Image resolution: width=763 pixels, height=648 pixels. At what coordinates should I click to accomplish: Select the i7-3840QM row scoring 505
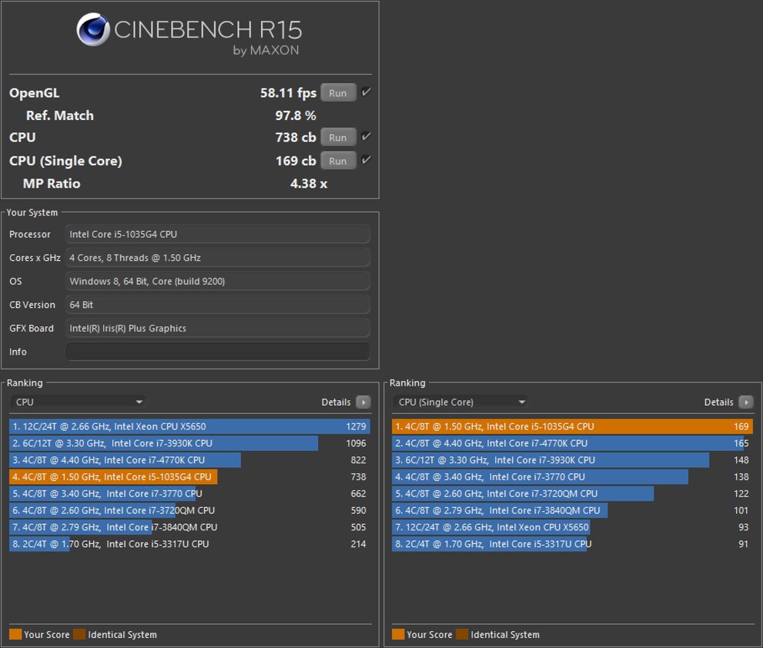[x=189, y=527]
